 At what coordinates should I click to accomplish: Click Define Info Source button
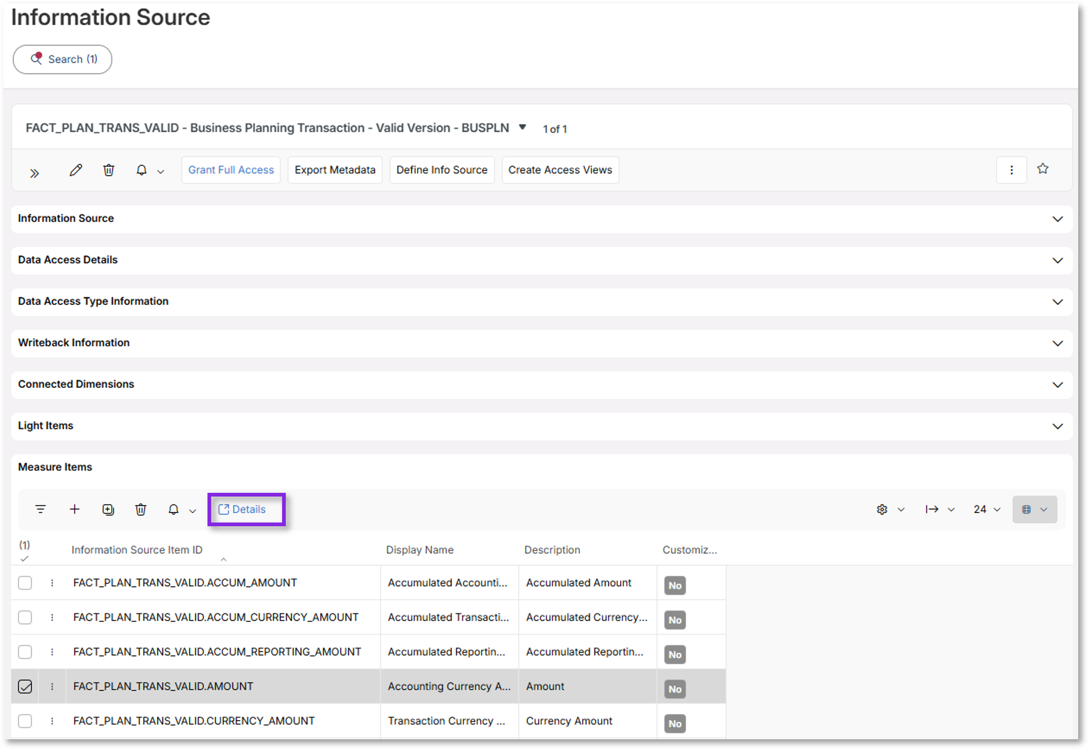441,170
